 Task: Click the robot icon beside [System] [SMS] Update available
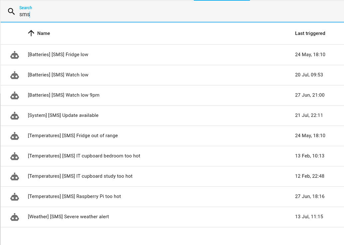pyautogui.click(x=15, y=116)
